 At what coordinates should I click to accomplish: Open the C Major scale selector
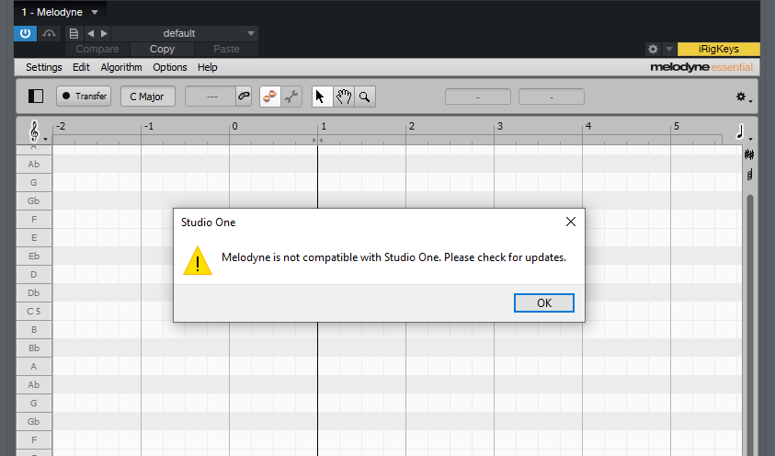(147, 97)
